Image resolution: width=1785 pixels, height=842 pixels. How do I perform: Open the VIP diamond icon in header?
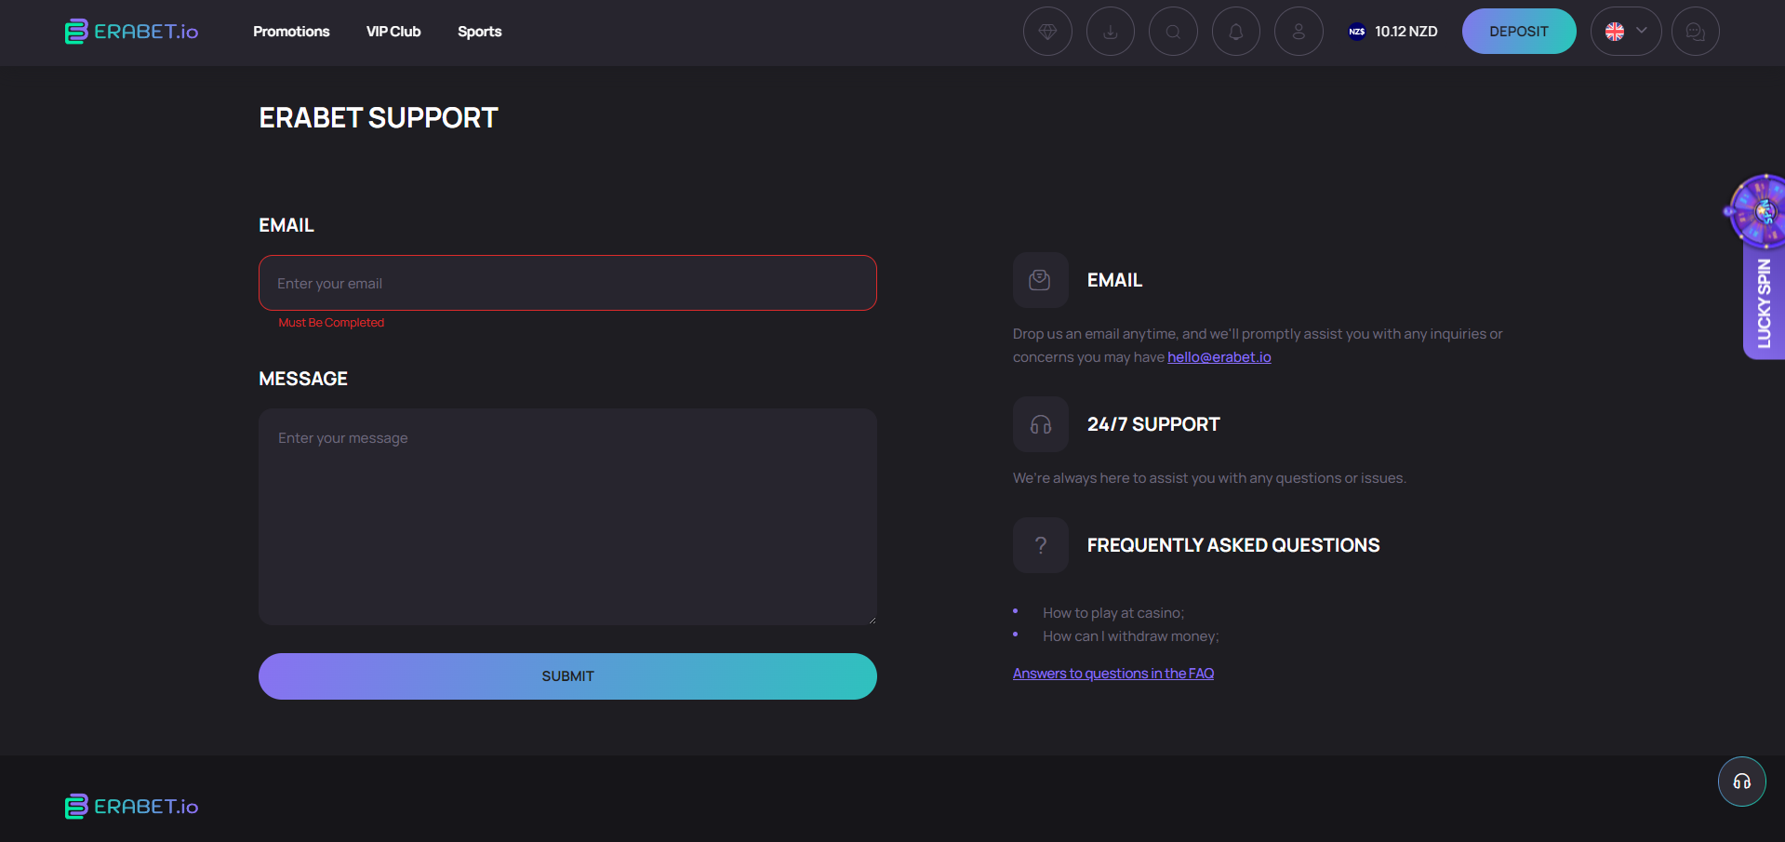1047,32
